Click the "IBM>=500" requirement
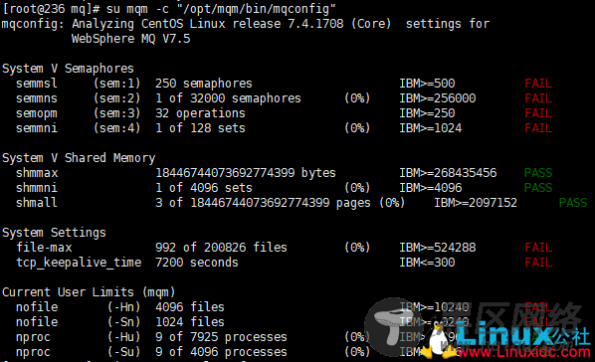Screen dimensions: 595x362 pyautogui.click(x=427, y=84)
